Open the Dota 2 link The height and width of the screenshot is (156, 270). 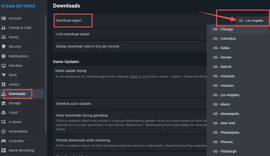click(x=135, y=77)
